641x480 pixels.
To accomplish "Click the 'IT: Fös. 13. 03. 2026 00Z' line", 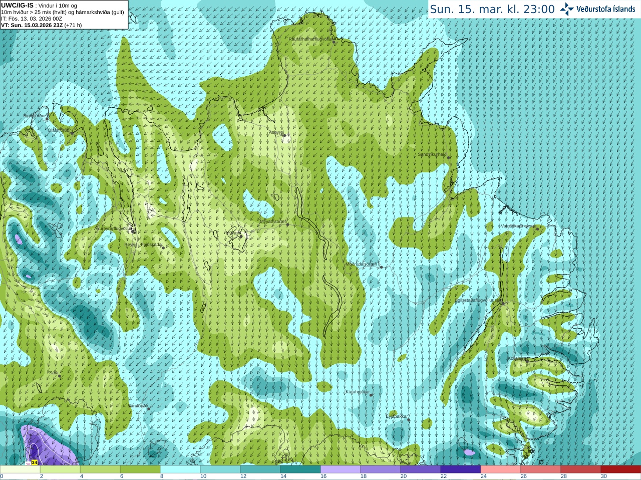I will click(32, 19).
